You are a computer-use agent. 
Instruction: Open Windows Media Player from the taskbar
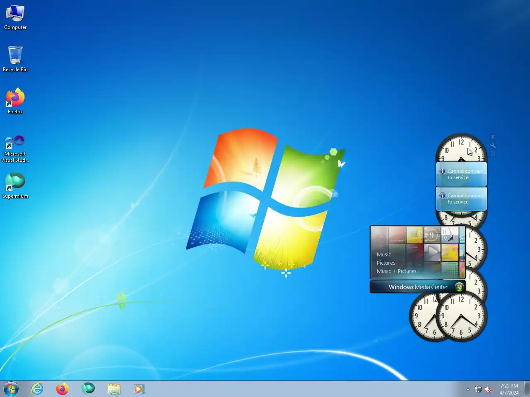pos(139,389)
